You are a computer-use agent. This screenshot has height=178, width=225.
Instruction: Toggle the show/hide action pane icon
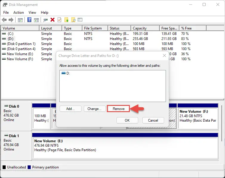point(36,20)
